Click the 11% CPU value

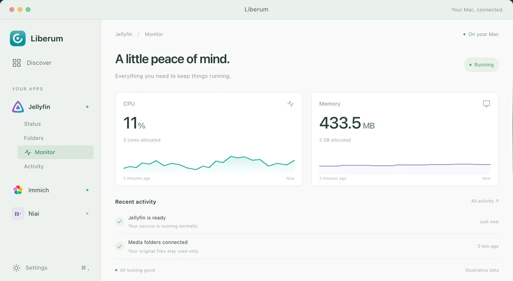134,123
